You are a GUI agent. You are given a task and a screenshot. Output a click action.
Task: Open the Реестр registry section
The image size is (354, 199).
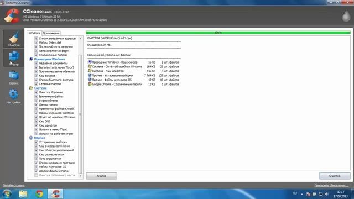[x=13, y=57]
